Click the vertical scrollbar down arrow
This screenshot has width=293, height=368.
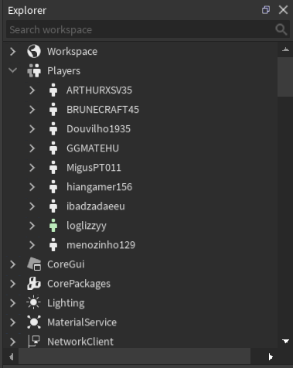point(285,341)
